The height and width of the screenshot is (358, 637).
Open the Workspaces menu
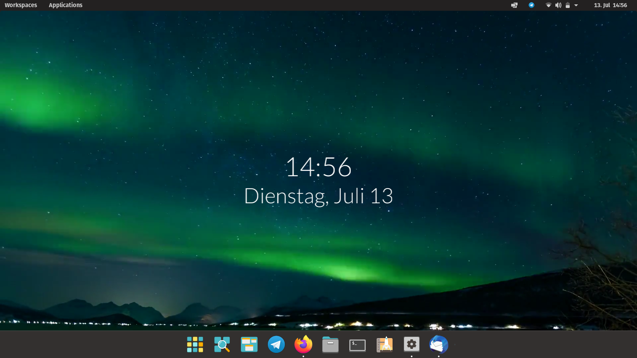(x=21, y=5)
